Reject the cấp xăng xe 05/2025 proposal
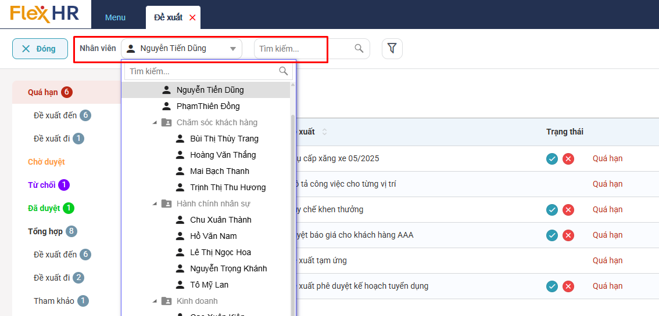 568,159
